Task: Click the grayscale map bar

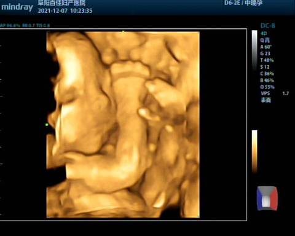Action: click(x=254, y=50)
